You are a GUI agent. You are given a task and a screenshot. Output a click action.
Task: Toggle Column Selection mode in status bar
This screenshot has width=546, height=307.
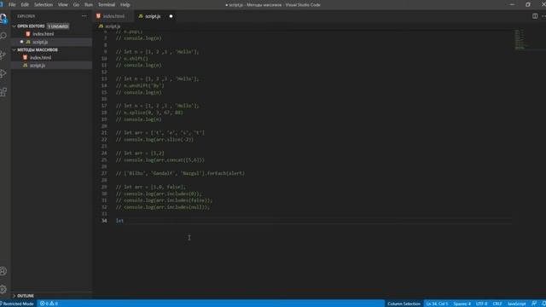tap(404, 304)
